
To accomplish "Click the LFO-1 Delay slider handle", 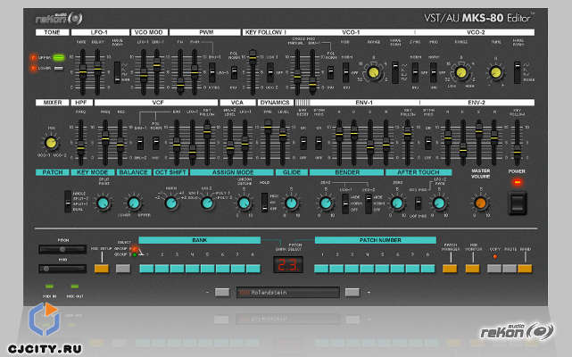I will click(97, 66).
